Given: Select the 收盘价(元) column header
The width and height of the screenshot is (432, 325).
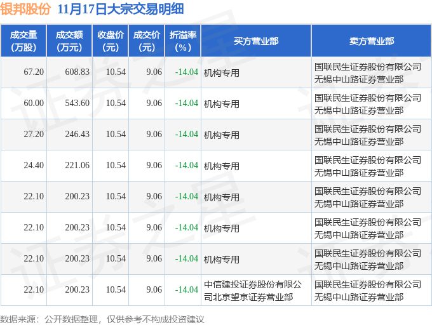Looking at the screenshot, I should pyautogui.click(x=111, y=41).
